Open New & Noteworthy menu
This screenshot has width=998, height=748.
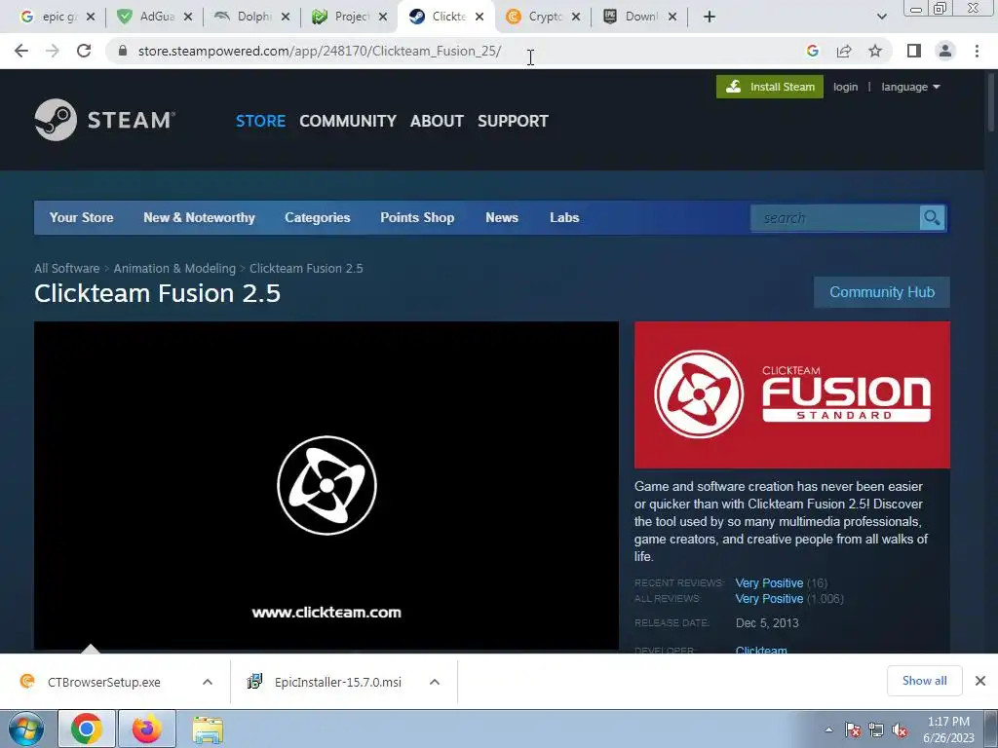199,217
